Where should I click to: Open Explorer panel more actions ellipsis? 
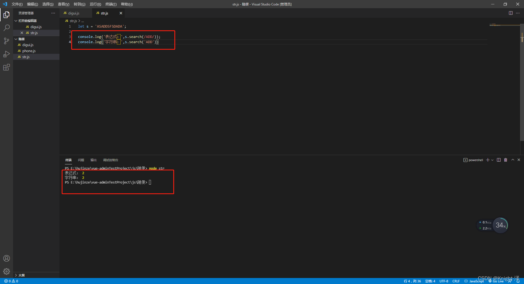point(53,13)
